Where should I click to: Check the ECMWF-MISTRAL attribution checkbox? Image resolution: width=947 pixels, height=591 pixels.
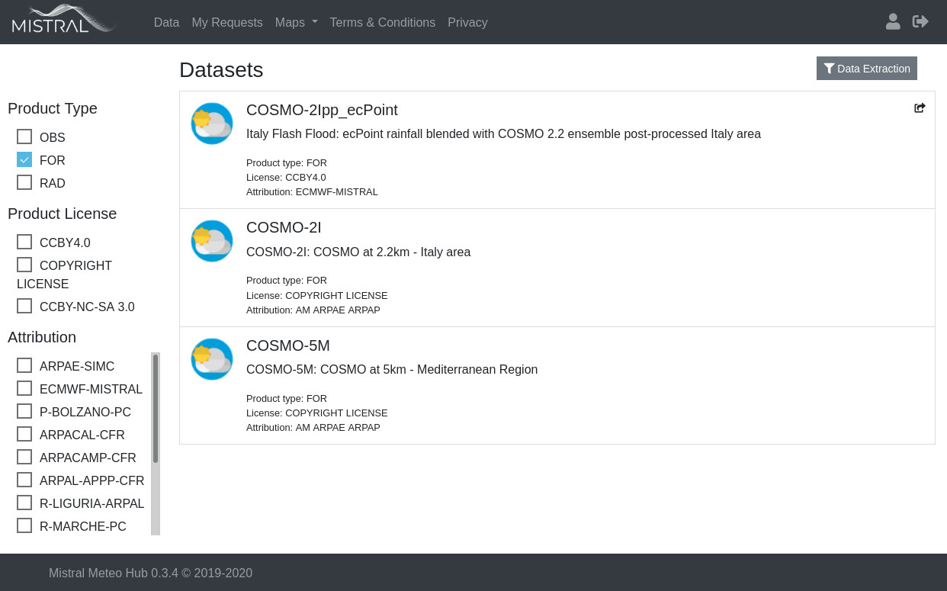24,388
